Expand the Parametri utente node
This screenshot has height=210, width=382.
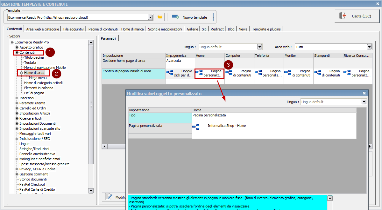[17, 103]
